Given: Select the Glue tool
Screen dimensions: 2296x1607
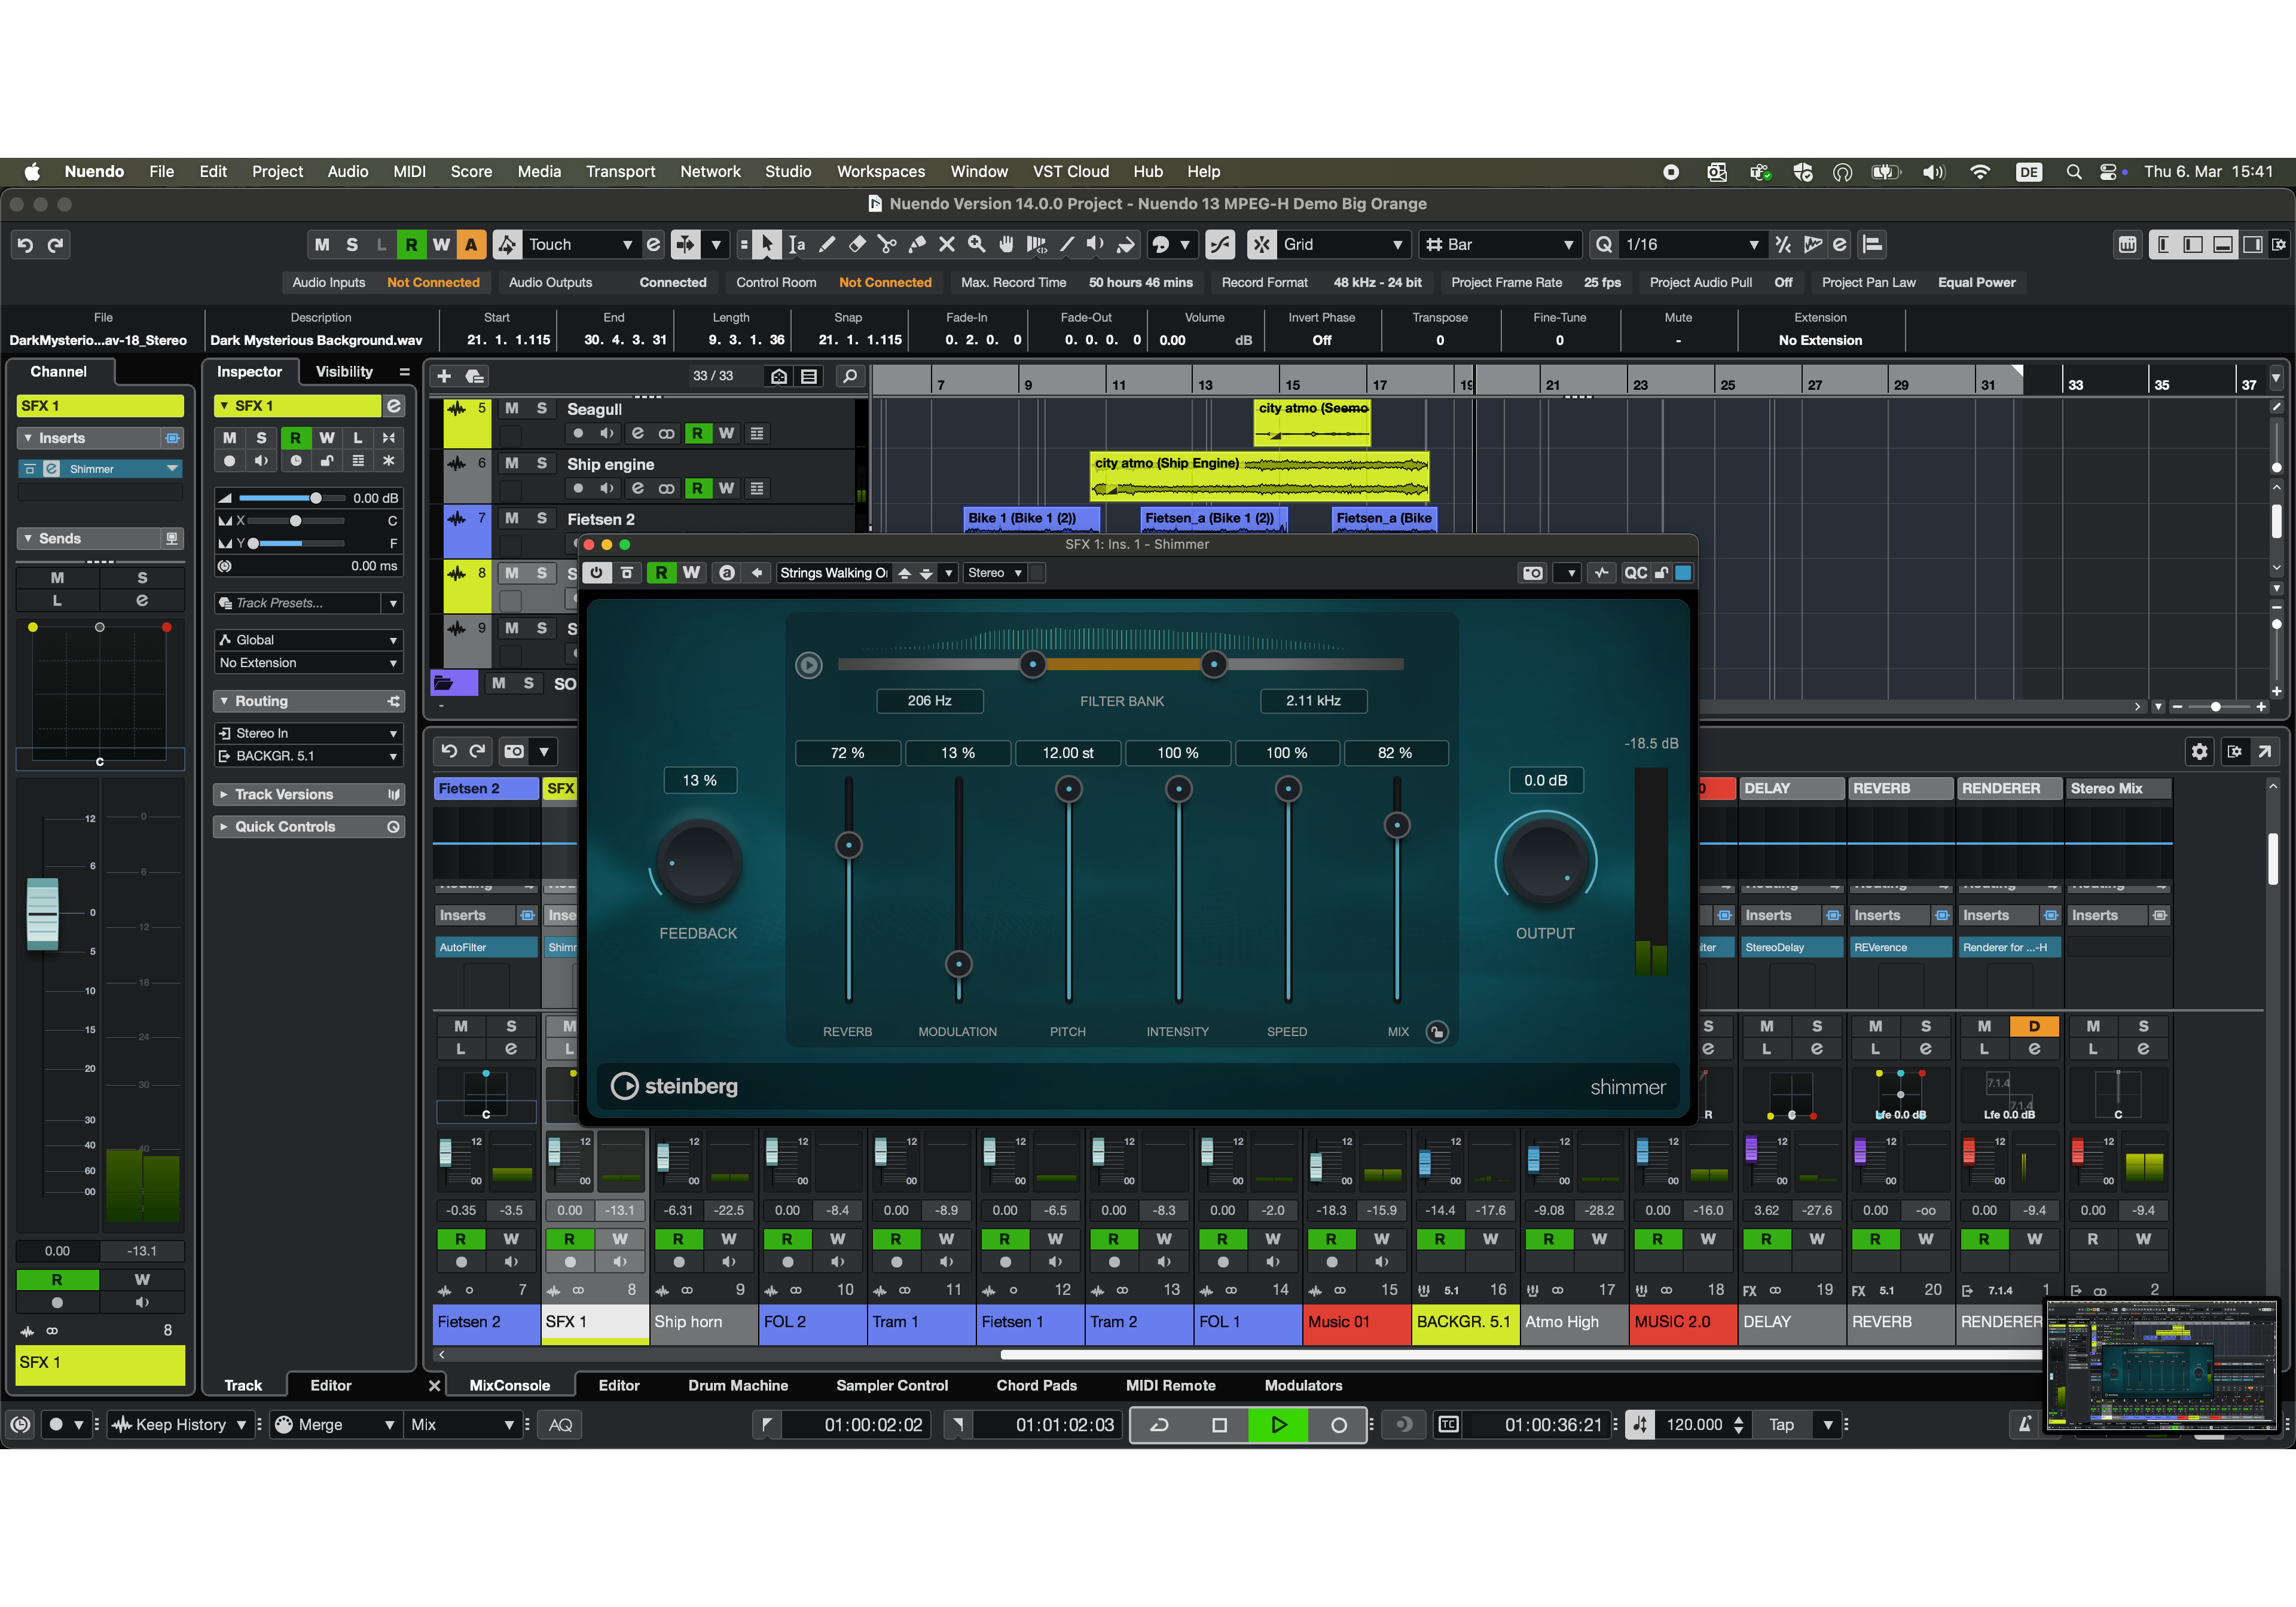Looking at the screenshot, I should (917, 244).
